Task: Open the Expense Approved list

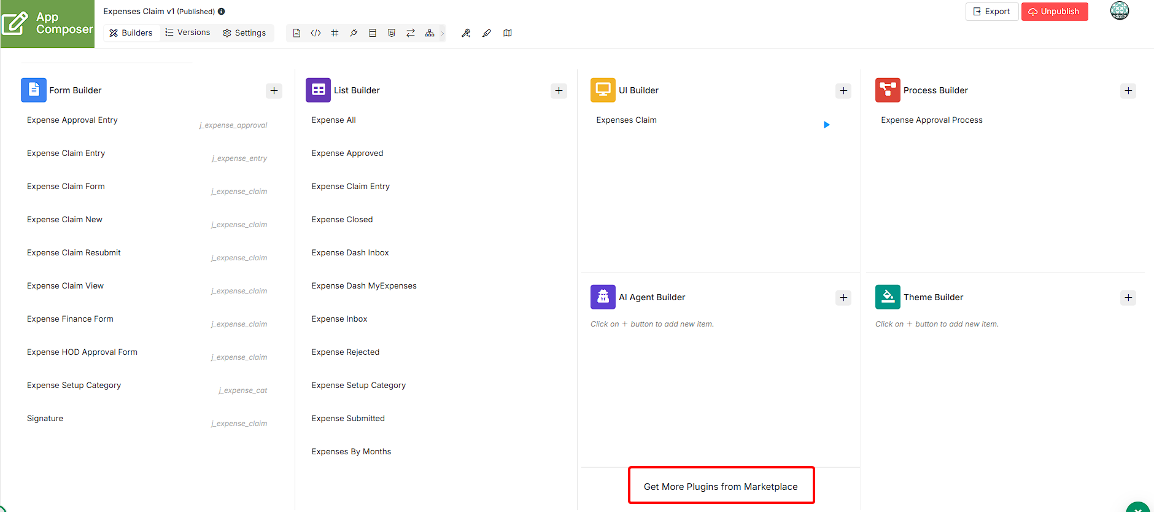Action: coord(347,153)
